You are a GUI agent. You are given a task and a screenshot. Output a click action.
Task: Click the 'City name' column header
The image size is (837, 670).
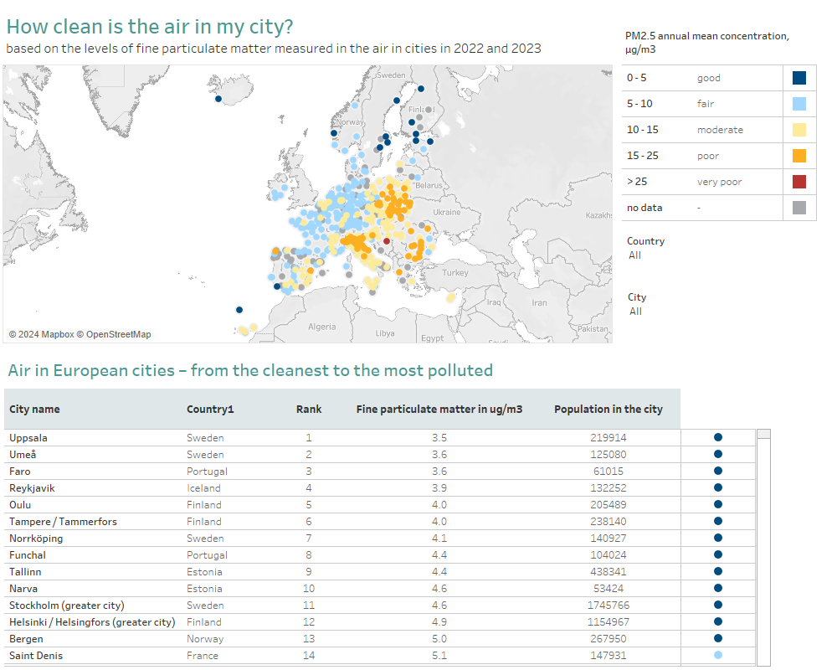point(34,410)
